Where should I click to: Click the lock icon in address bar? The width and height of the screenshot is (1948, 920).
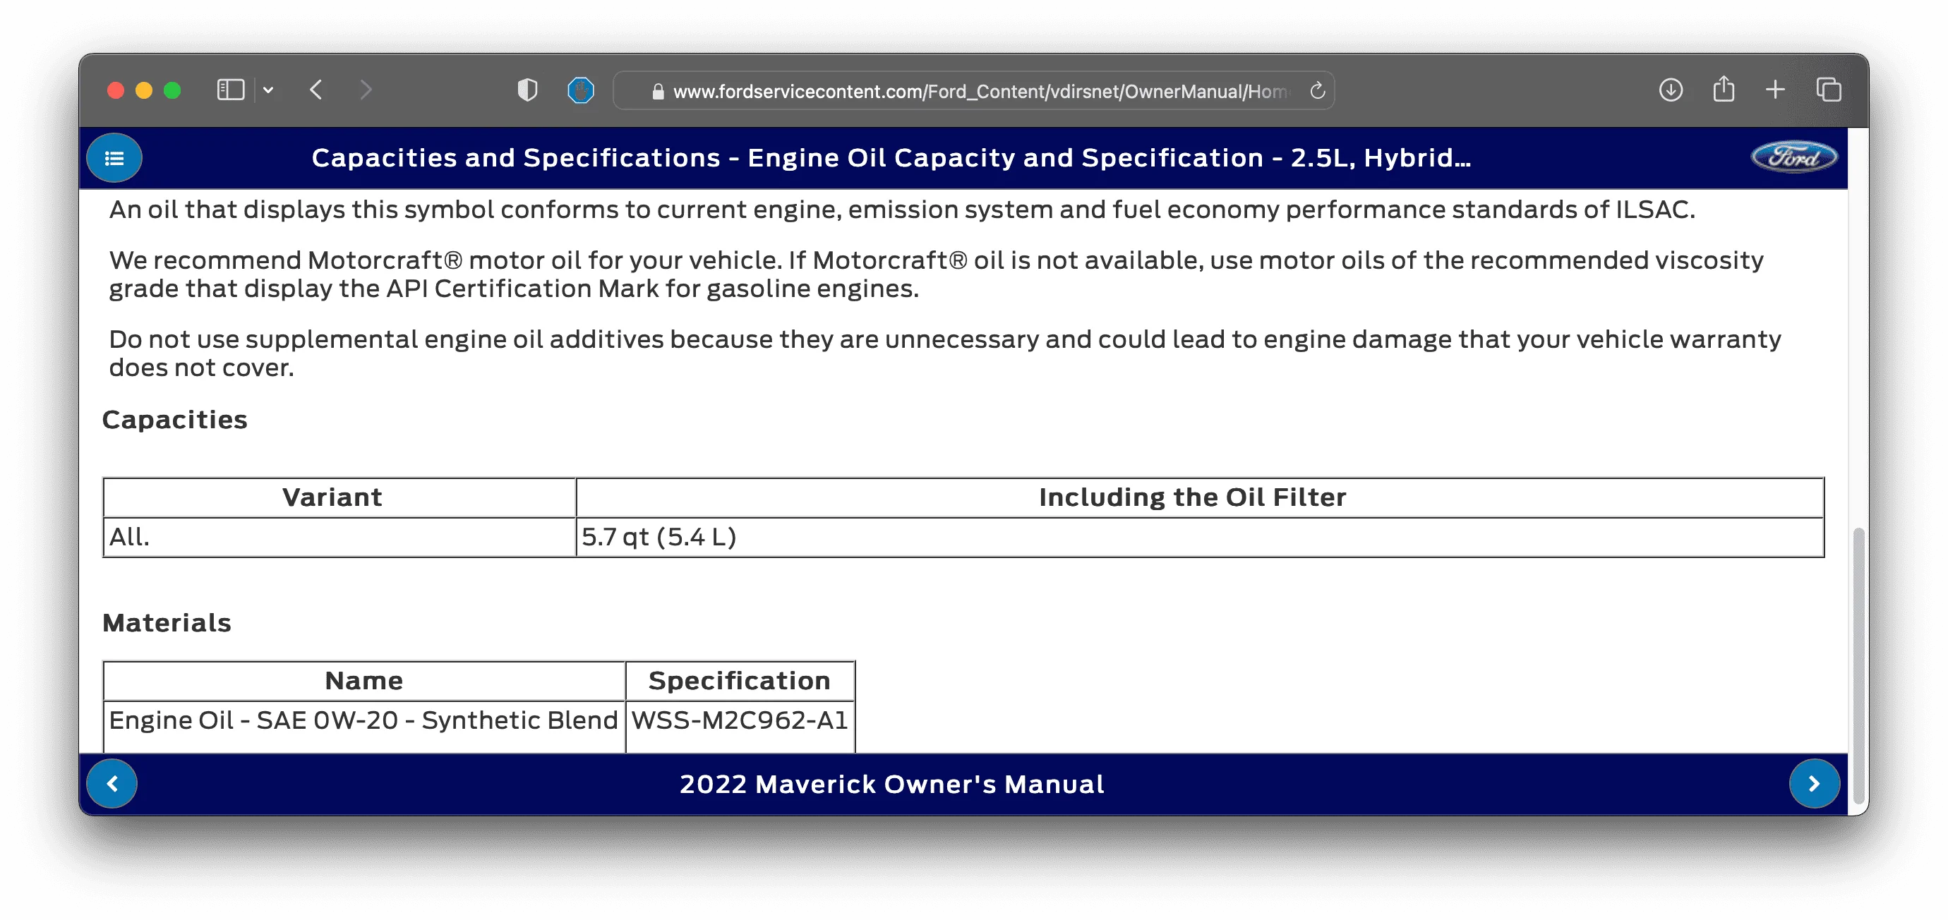click(658, 92)
